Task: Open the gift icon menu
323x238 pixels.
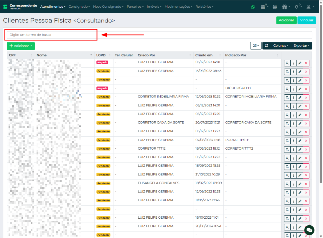Action: [x=285, y=7]
